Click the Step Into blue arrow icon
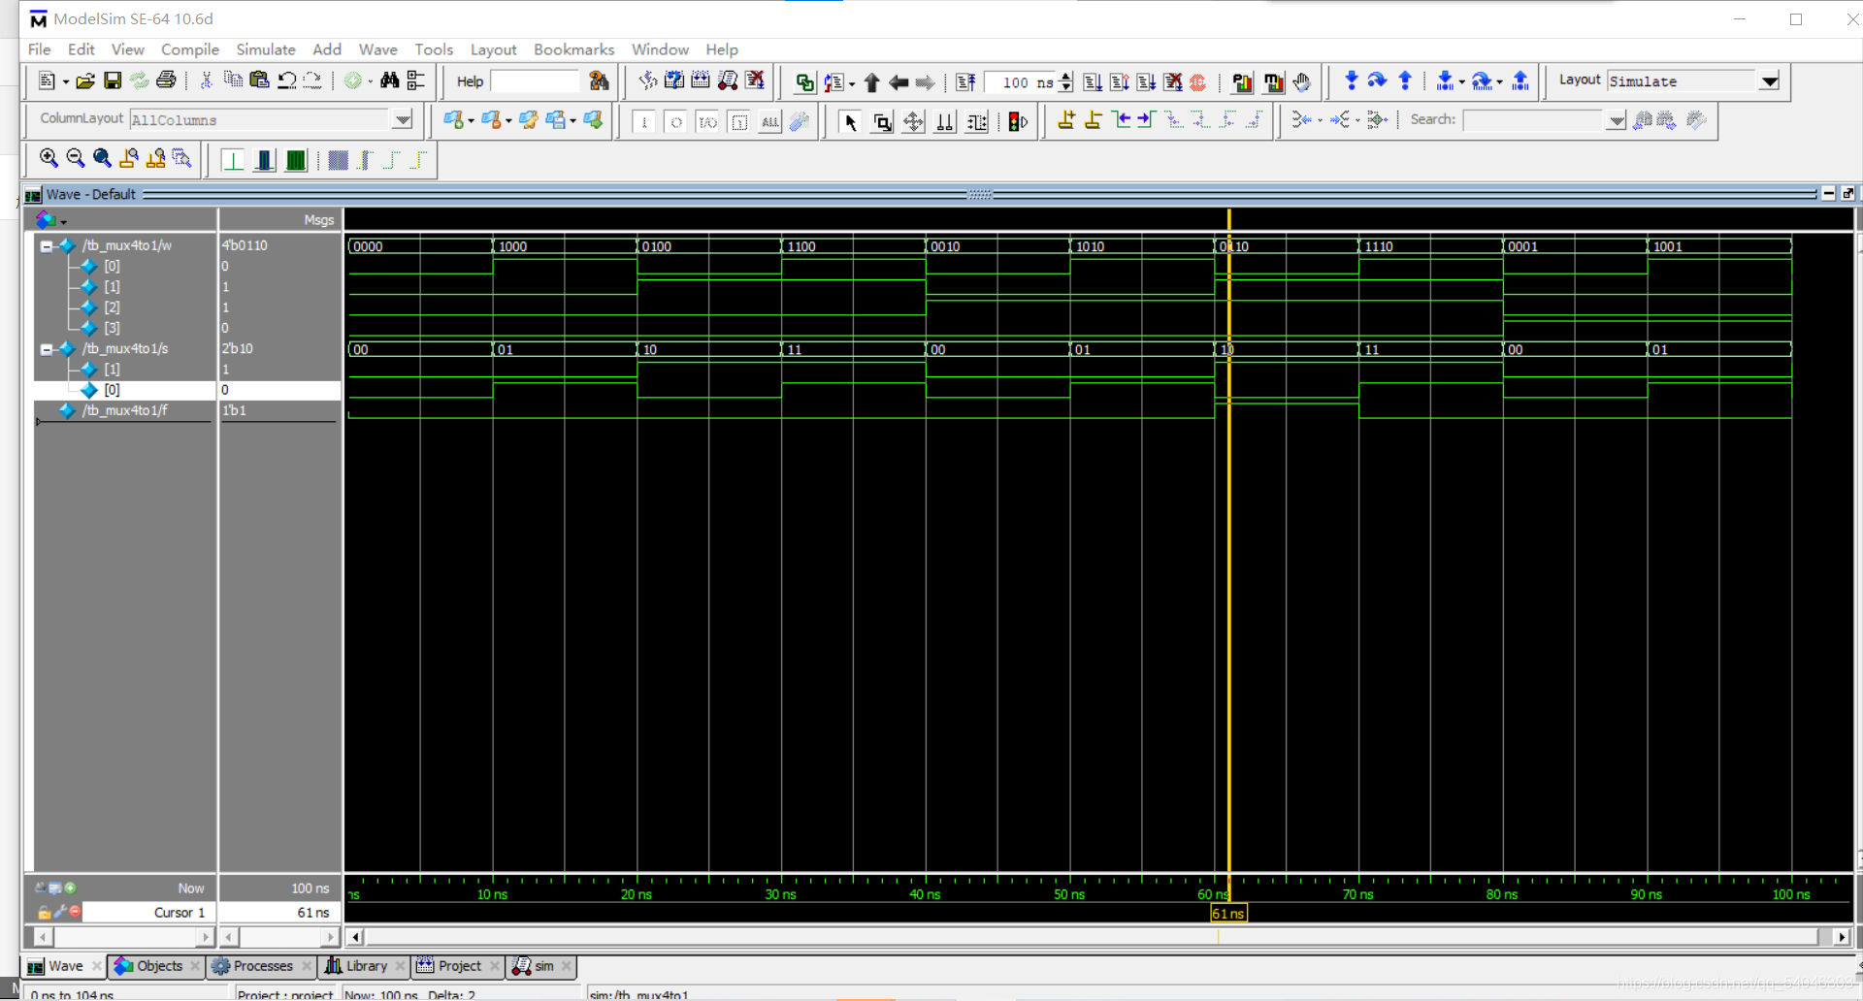 [1351, 81]
